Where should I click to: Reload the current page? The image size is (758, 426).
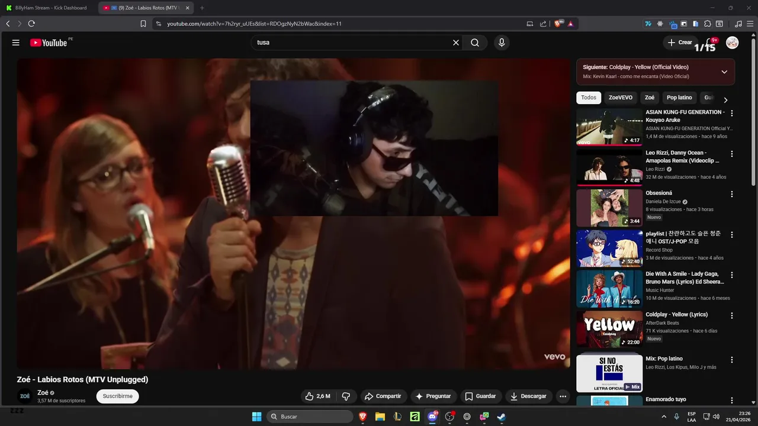(x=31, y=24)
